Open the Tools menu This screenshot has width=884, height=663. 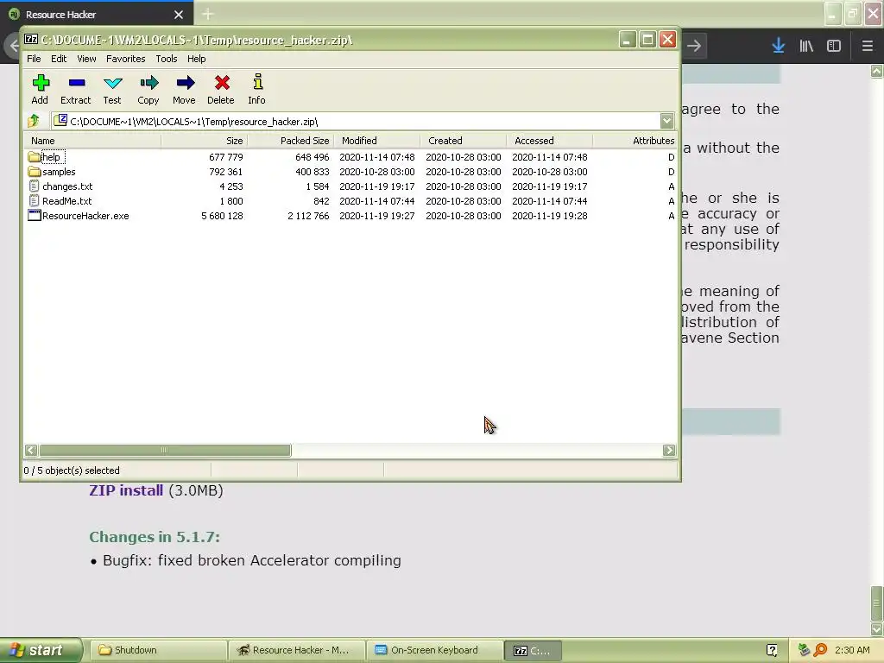(167, 59)
